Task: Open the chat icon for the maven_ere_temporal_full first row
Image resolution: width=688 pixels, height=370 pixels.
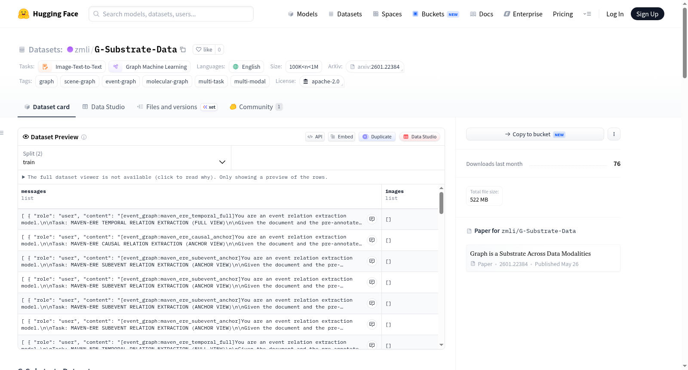Action: 372,219
